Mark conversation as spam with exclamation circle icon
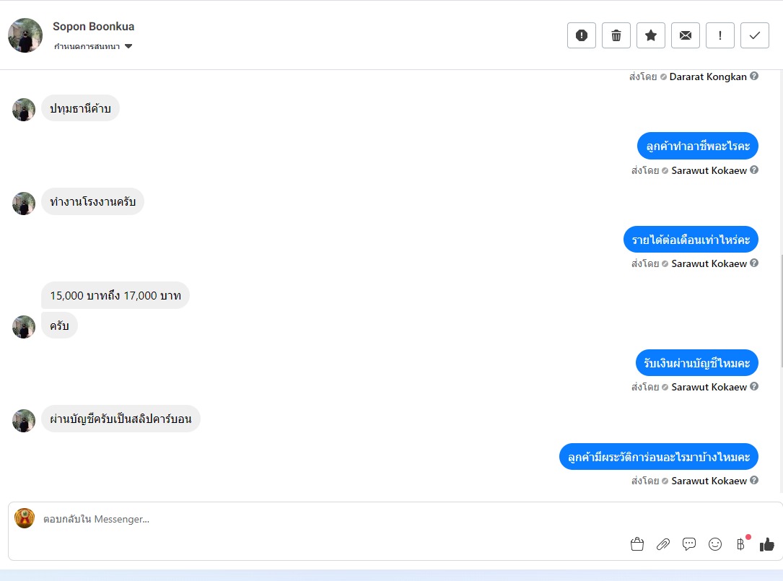This screenshot has height=581, width=783. click(x=581, y=35)
